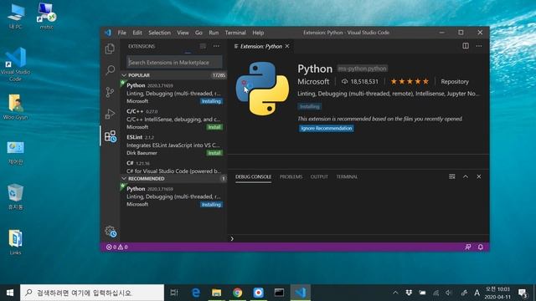Select Python under RECOMMENDED list
536x301 pixels.
click(173, 196)
